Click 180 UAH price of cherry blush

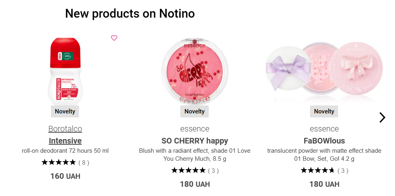[194, 184]
